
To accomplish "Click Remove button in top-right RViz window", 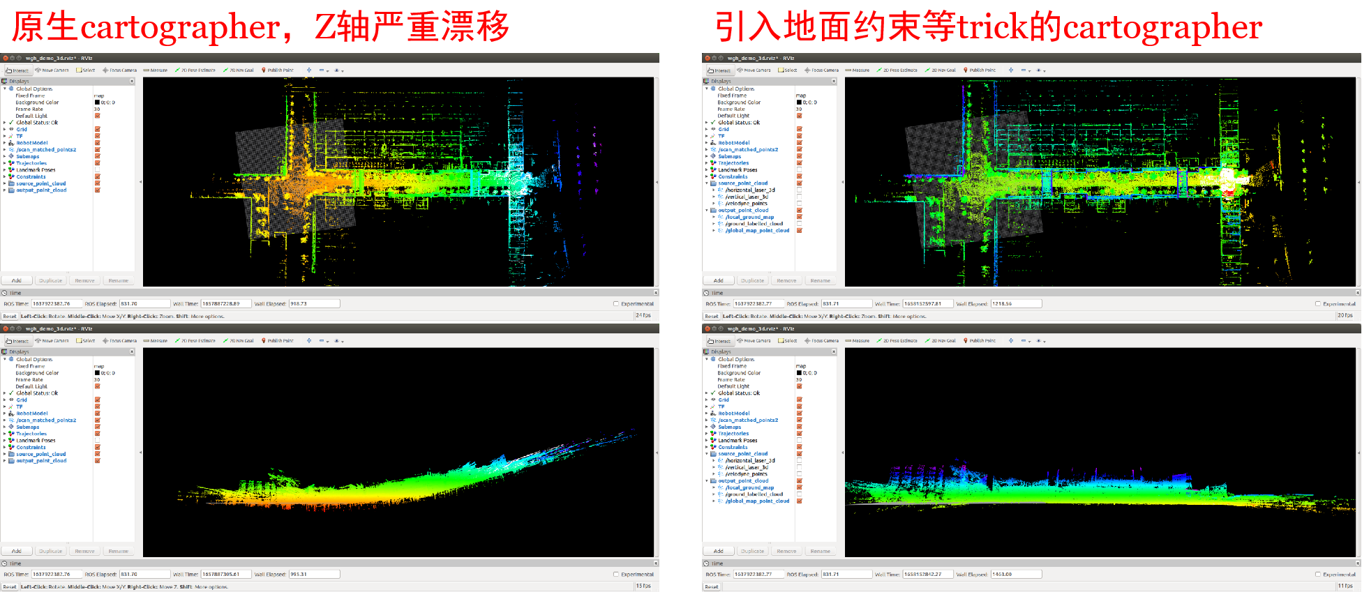I will 786,280.
